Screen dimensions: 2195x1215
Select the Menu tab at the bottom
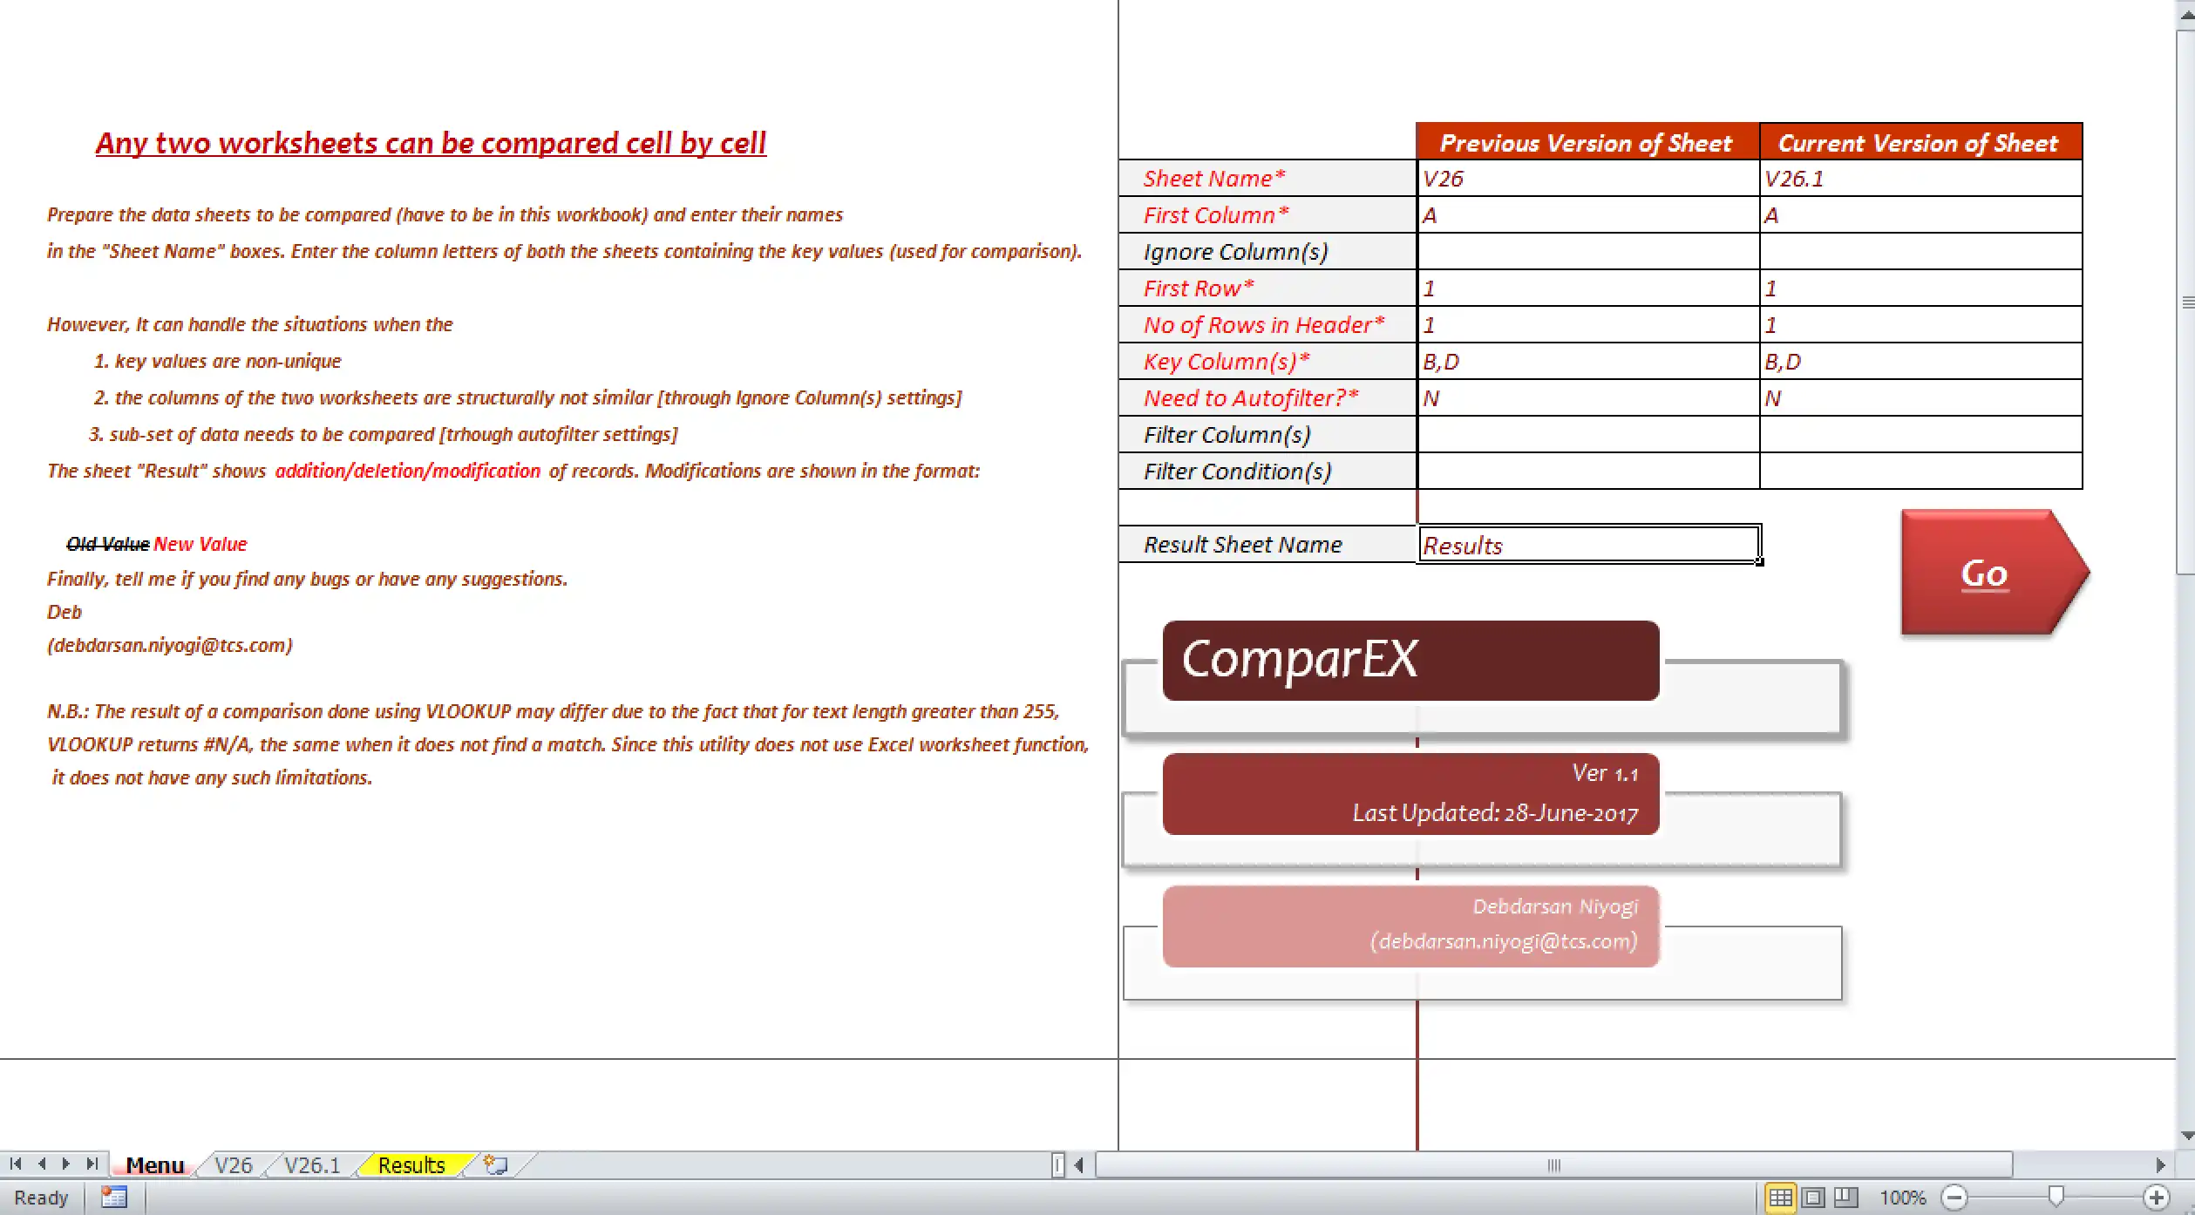[x=154, y=1164]
